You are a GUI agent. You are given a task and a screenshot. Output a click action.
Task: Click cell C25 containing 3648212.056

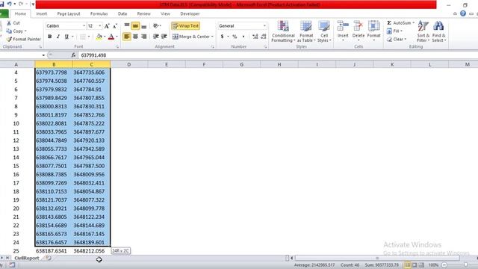(x=91, y=251)
